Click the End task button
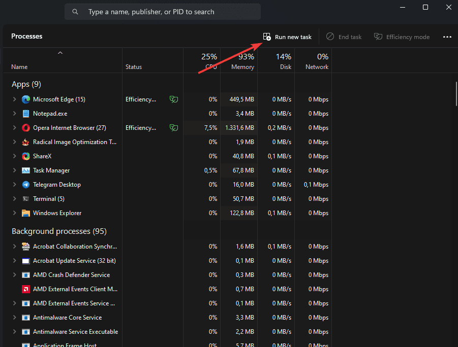The width and height of the screenshot is (458, 347). point(344,37)
